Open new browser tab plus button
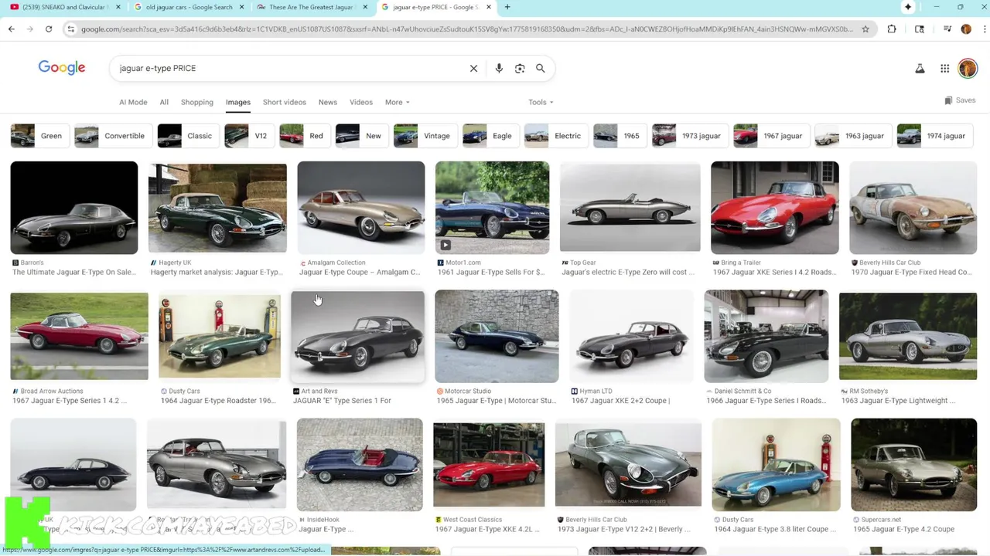990x556 pixels. click(507, 7)
